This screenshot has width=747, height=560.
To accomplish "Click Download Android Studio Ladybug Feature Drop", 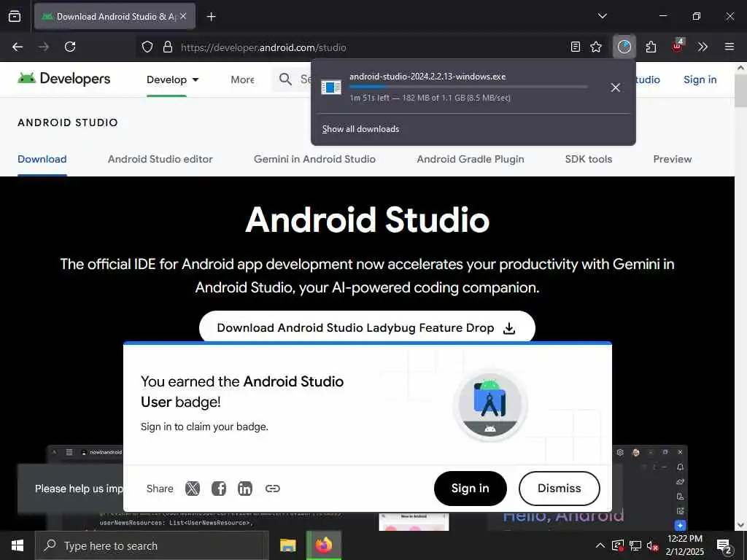I will pyautogui.click(x=367, y=327).
